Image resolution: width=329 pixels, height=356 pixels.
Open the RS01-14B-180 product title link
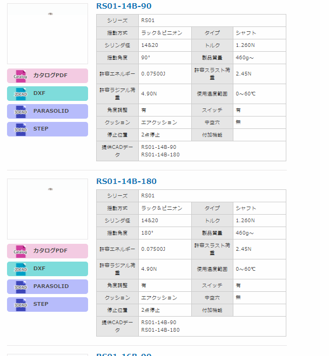point(126,181)
